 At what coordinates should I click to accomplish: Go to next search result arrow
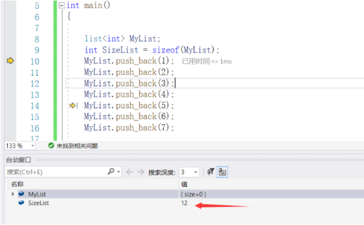tap(141, 172)
